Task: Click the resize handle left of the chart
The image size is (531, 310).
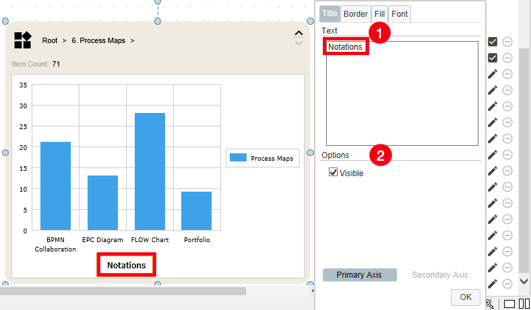Action: point(5,153)
